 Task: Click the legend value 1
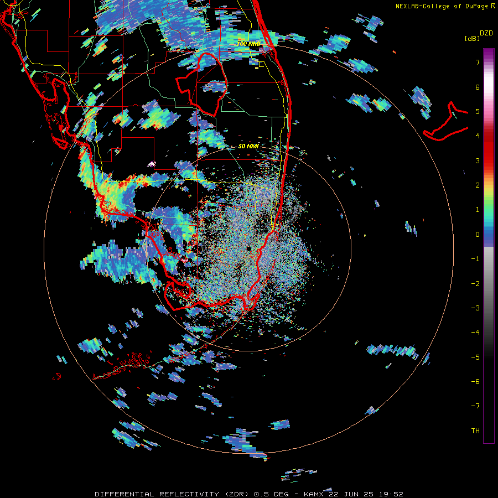coord(478,210)
